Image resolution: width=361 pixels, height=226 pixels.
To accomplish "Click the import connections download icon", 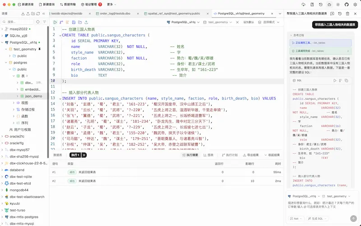I will tap(23, 14).
